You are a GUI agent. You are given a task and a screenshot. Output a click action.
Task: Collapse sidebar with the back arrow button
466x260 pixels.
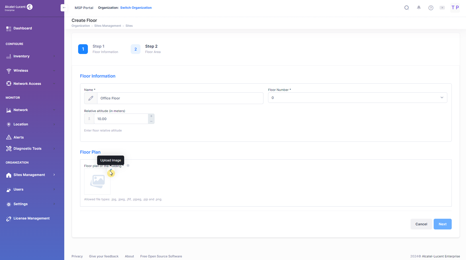(x=64, y=8)
